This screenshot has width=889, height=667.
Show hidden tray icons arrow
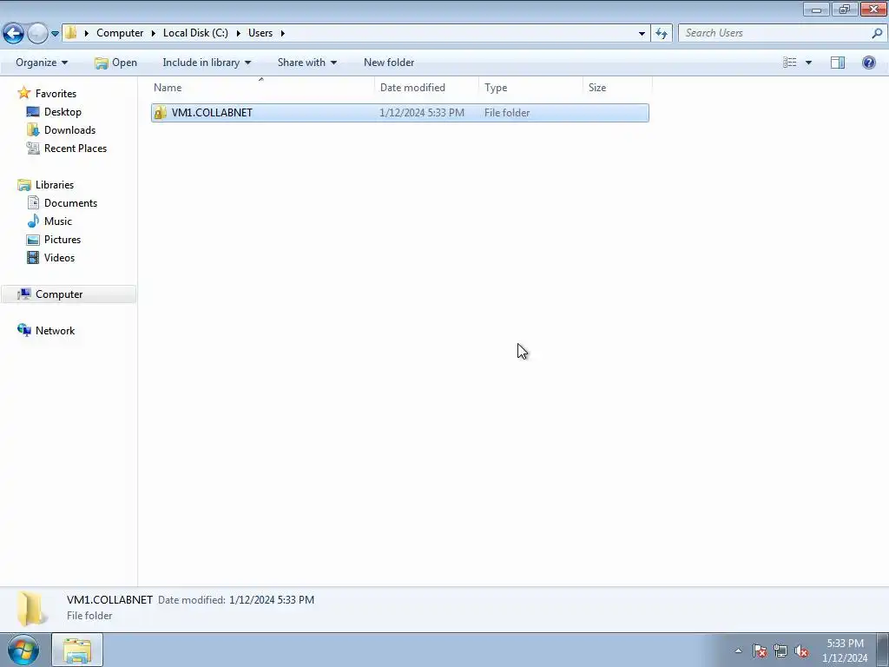coord(738,650)
